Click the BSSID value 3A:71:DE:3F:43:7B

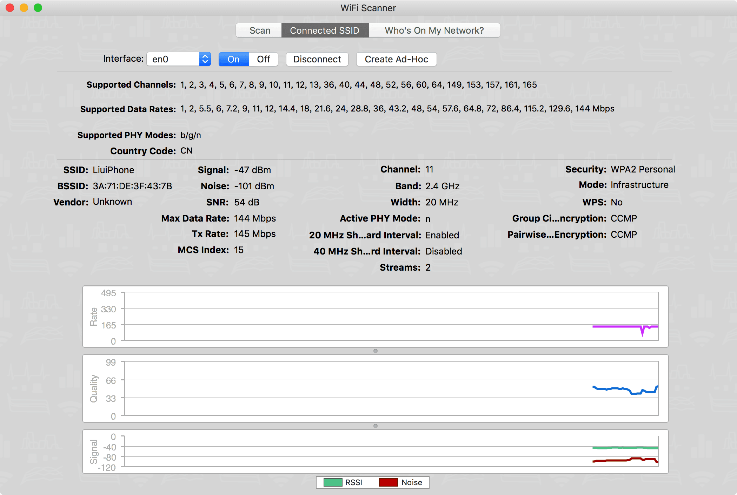pyautogui.click(x=132, y=186)
